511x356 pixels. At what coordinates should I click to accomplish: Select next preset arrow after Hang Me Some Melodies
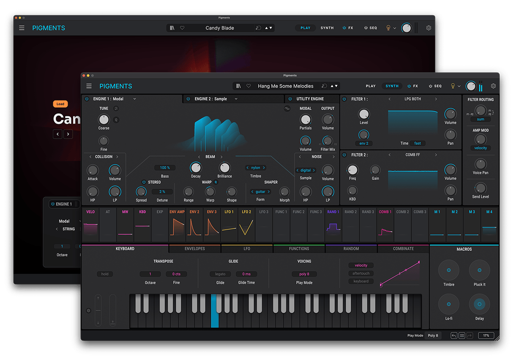336,86
